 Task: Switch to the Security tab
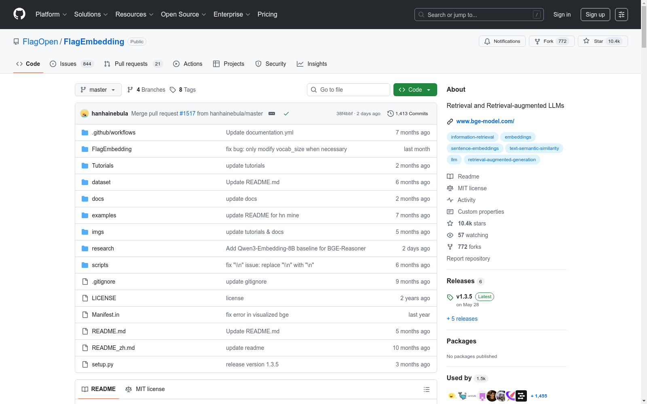click(271, 64)
